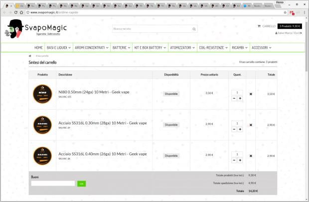Click the Esci logout link

[298, 33]
